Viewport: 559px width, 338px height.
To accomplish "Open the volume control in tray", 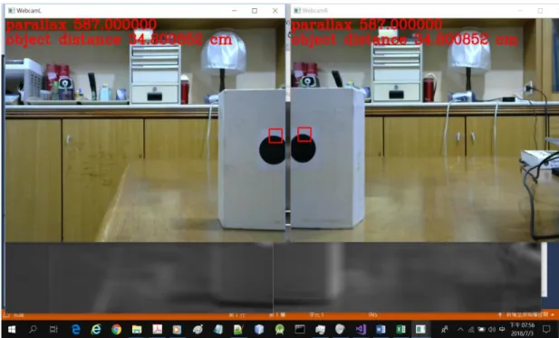I will [x=492, y=330].
